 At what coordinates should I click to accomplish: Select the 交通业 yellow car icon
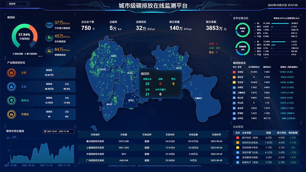(11, 114)
